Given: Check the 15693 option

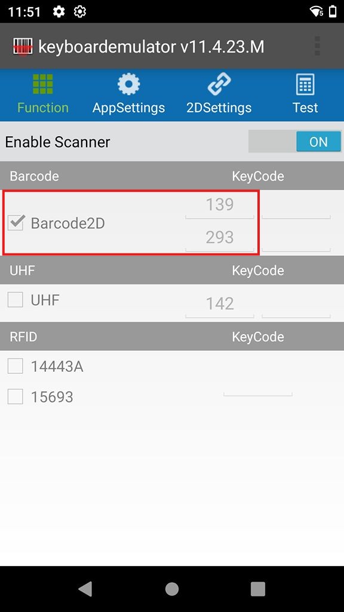Looking at the screenshot, I should tap(15, 397).
